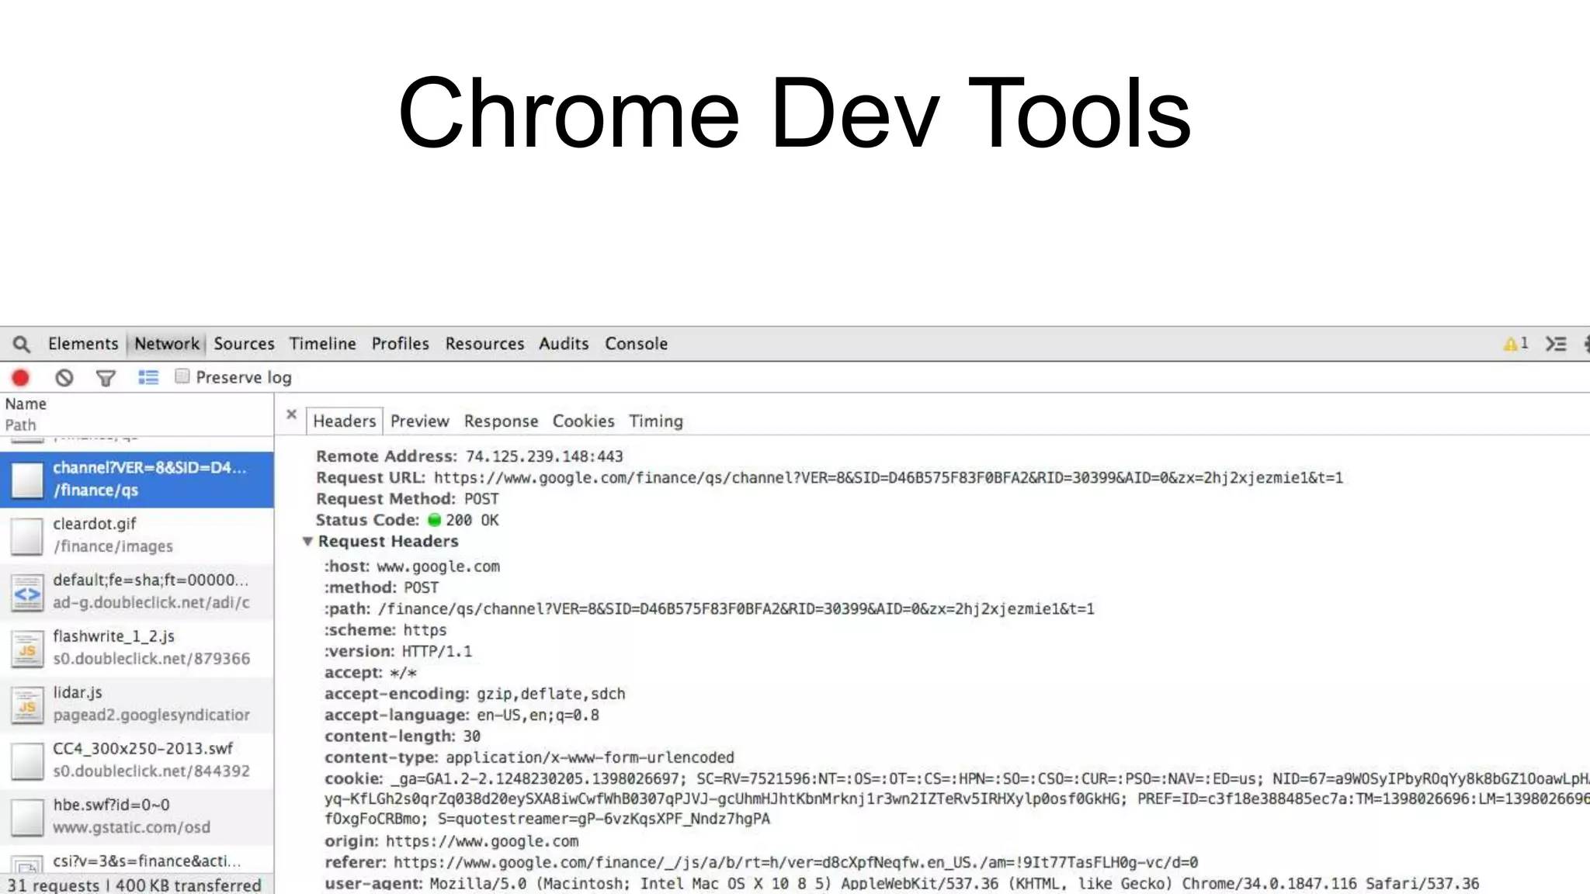The image size is (1590, 894).
Task: Click the accept-language en-US header
Action: tap(462, 715)
